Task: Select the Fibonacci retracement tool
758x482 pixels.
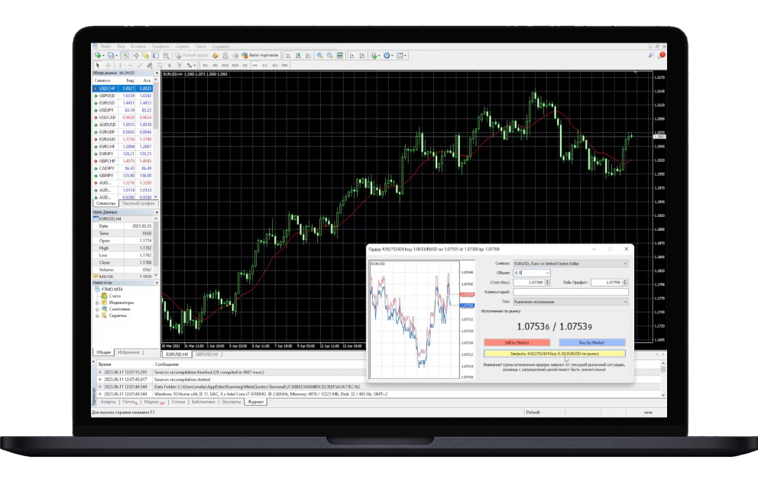Action: (x=160, y=65)
